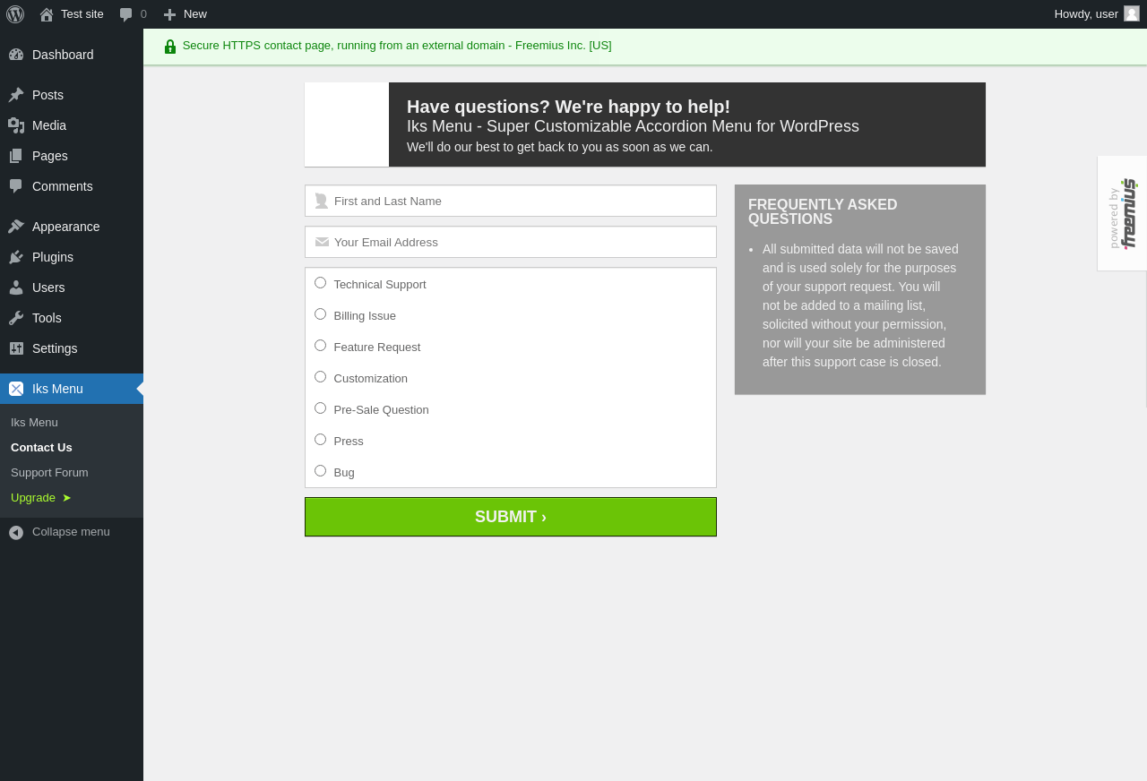Visit the Support Forum link
Image resolution: width=1147 pixels, height=781 pixels.
[49, 473]
